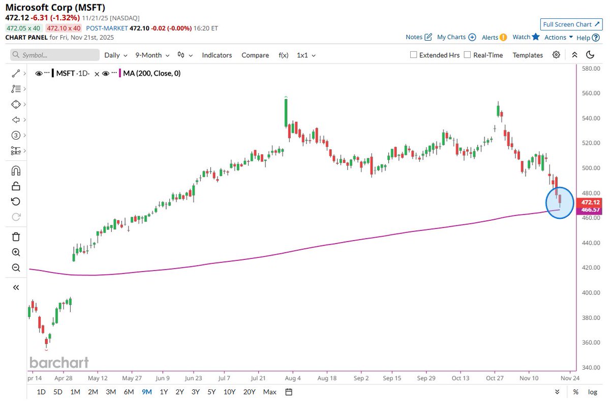Click the magenta MA color swatch
The image size is (610, 401).
coord(120,74)
